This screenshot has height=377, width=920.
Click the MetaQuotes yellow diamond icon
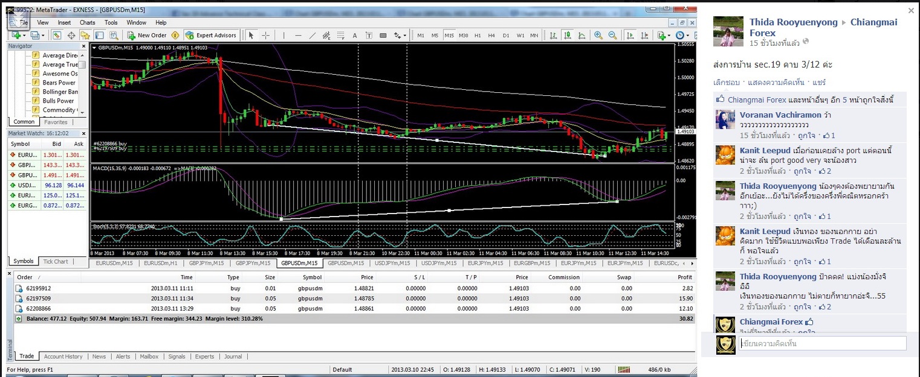[175, 35]
